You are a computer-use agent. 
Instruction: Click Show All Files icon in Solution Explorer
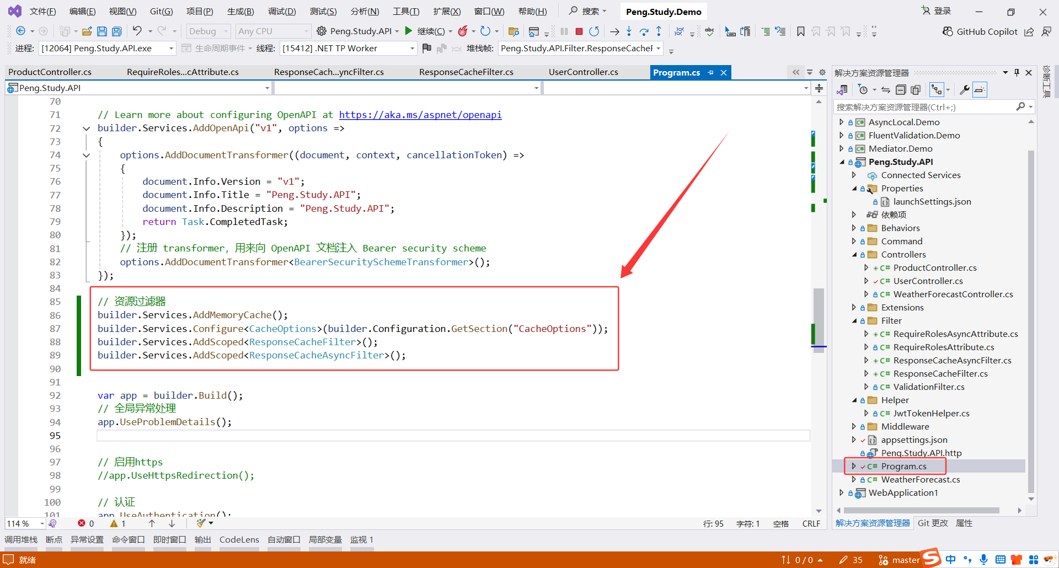point(916,90)
